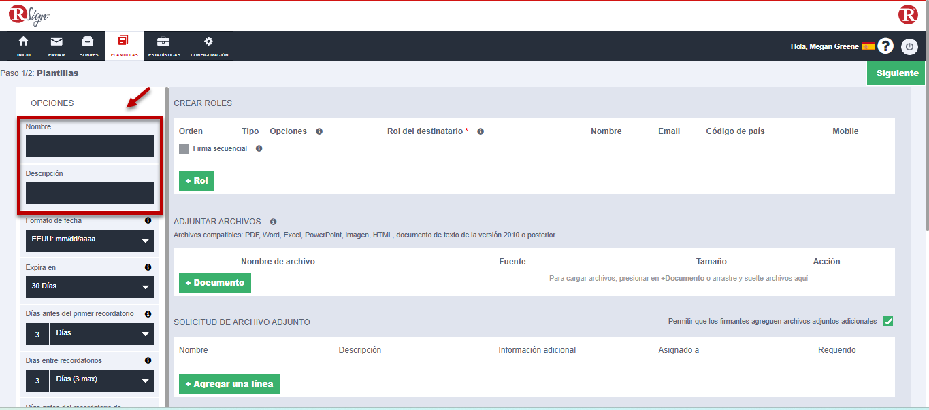Open the Estadísticas briefcase icon
The width and height of the screenshot is (929, 410).
click(163, 42)
